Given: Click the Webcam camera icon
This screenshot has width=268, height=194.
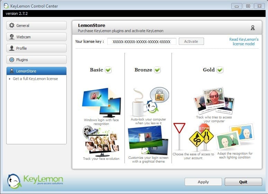Looking at the screenshot, I should tap(12, 37).
